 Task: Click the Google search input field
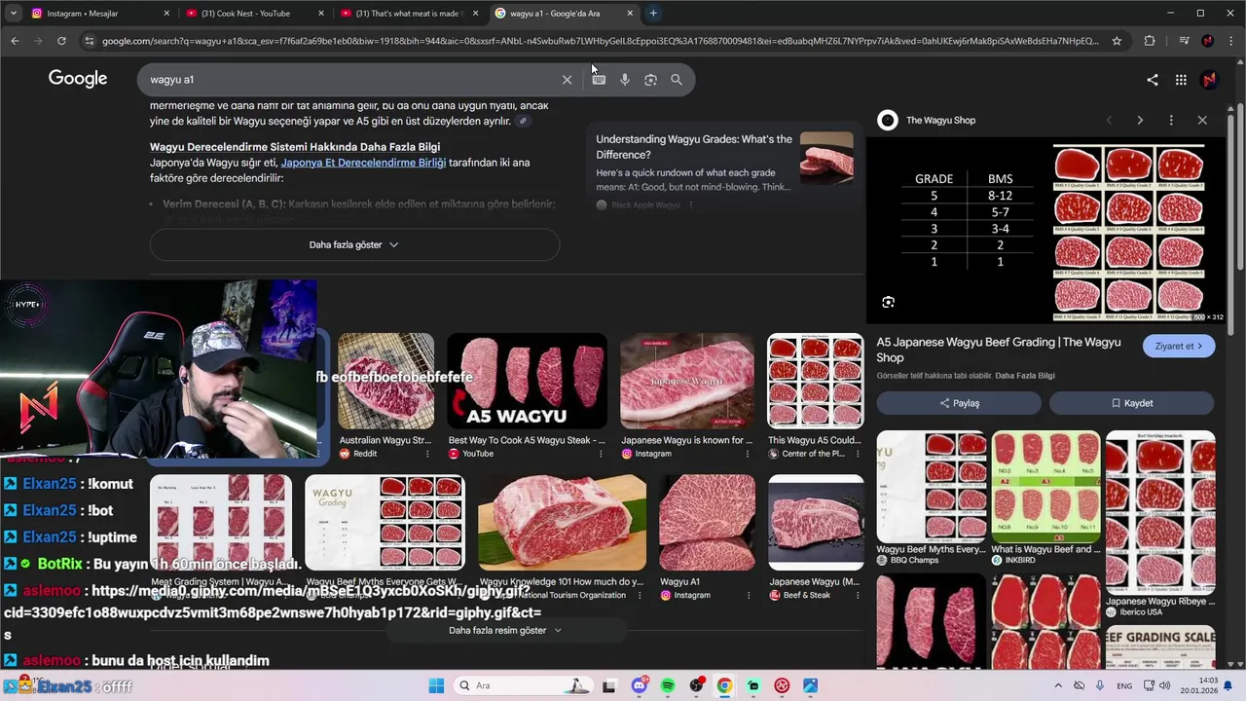[350, 80]
